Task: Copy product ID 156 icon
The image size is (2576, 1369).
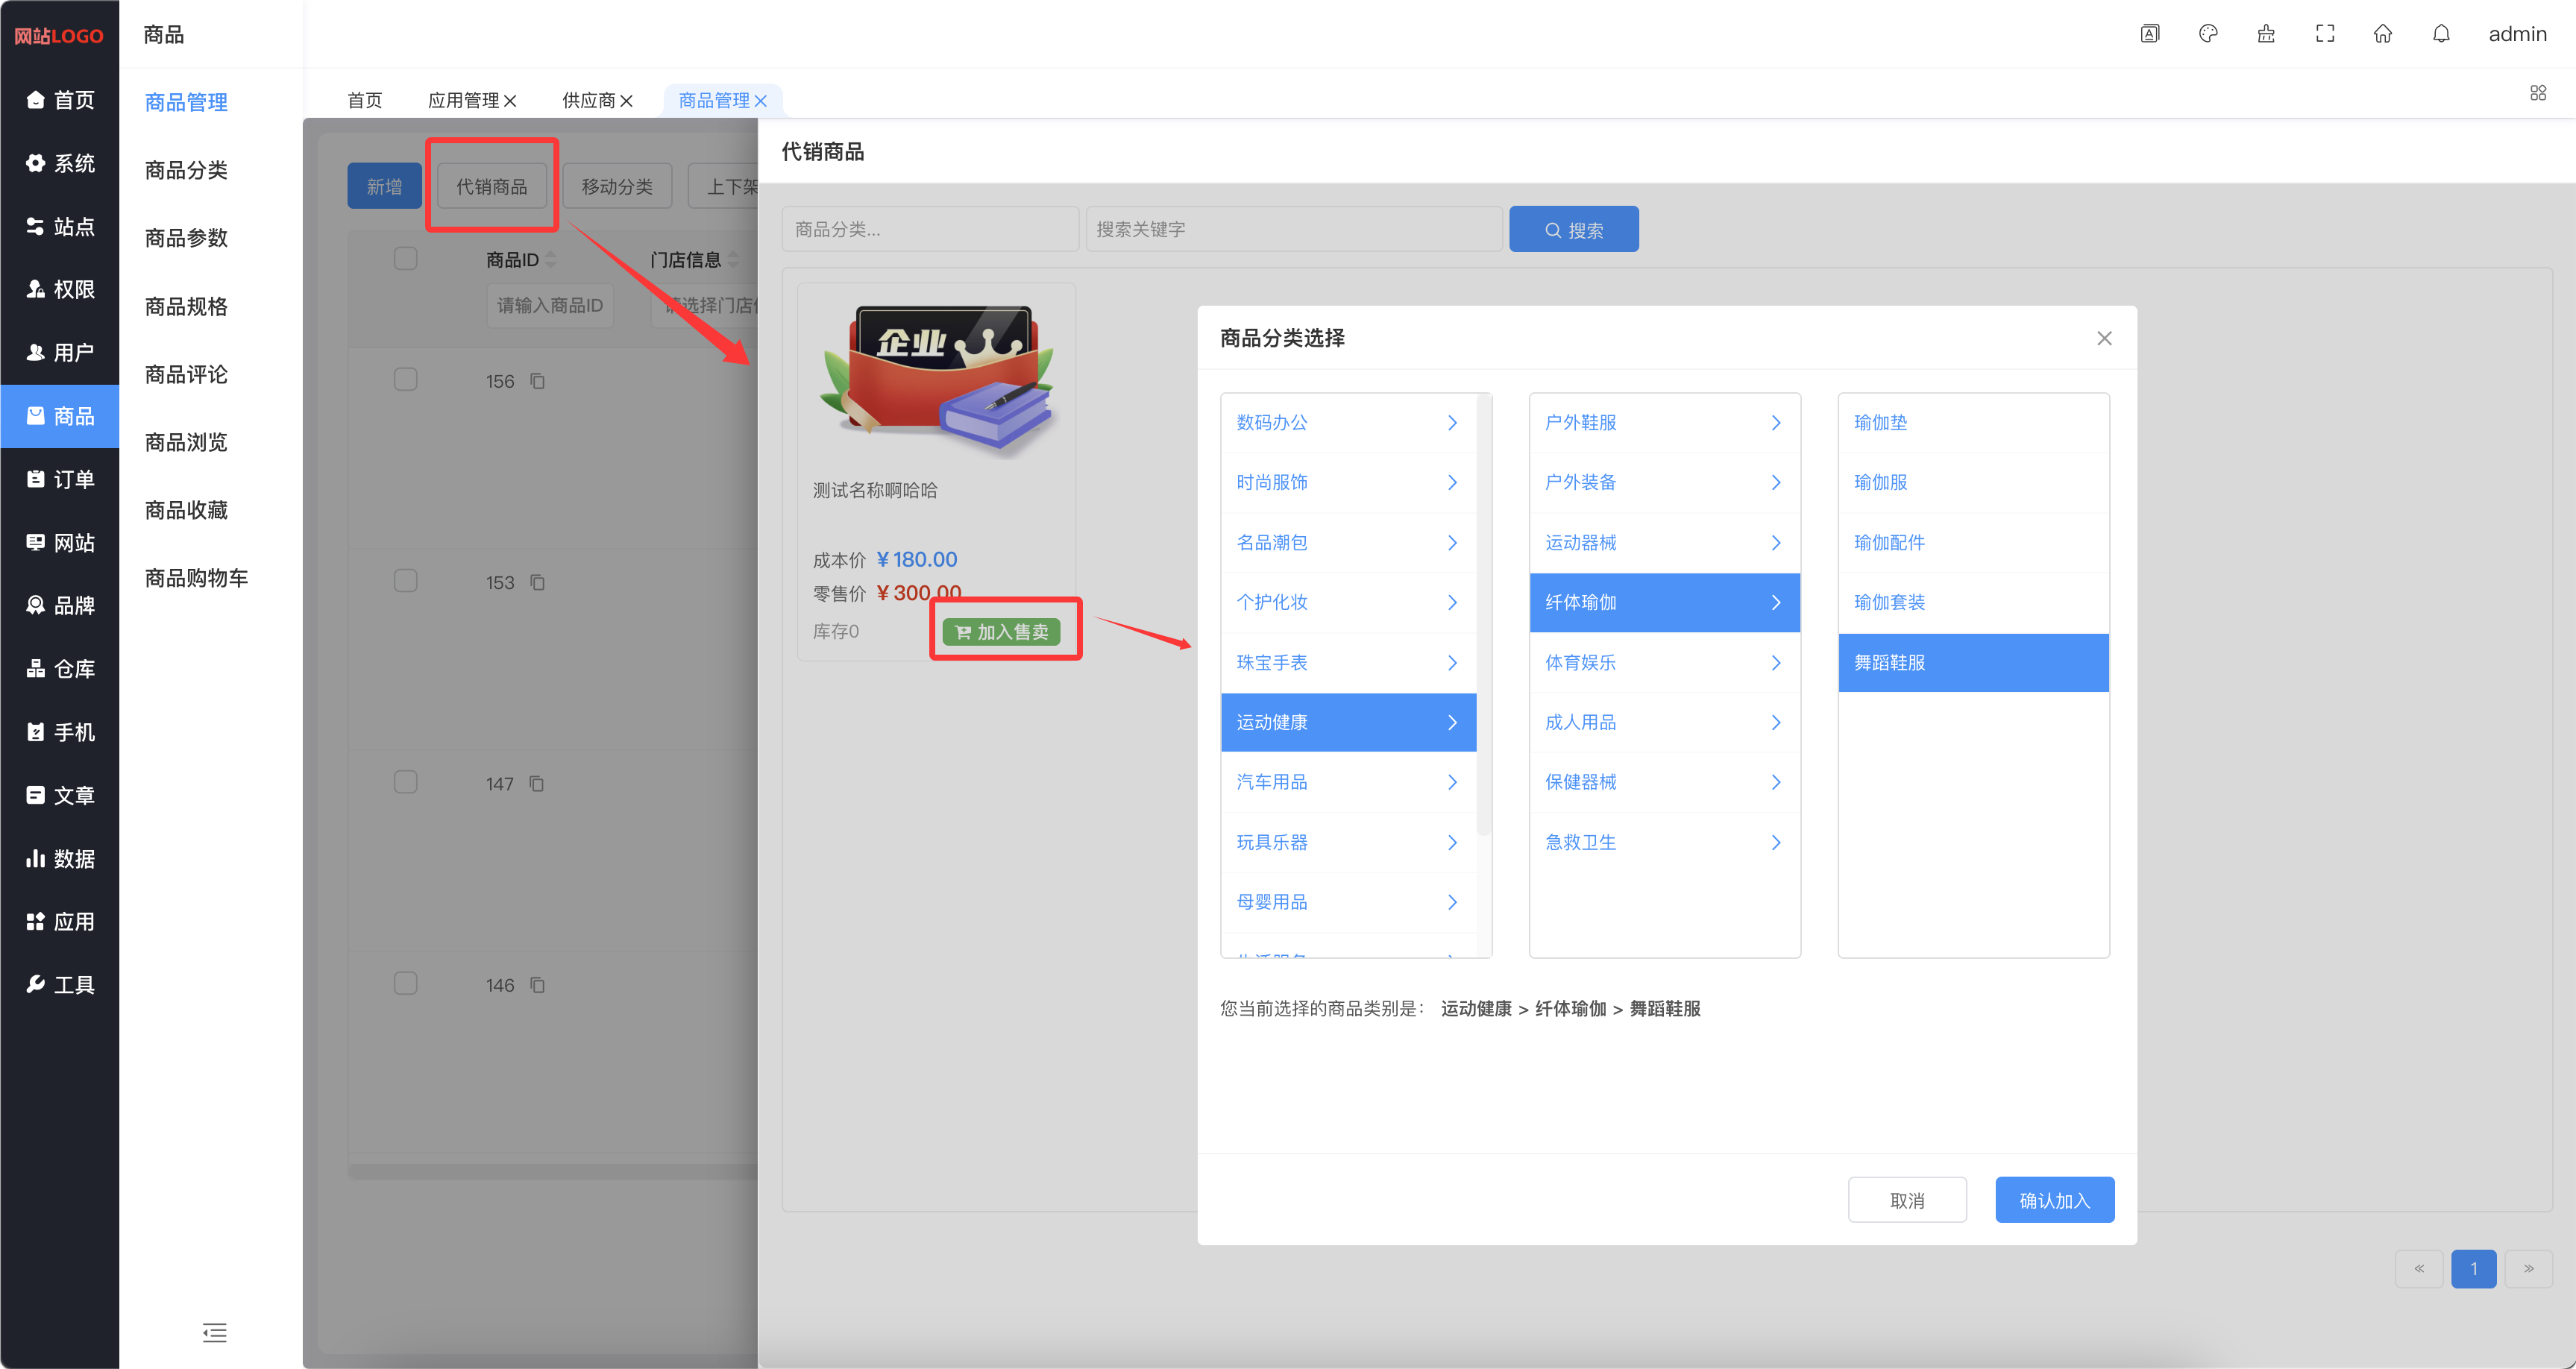Action: coord(537,381)
